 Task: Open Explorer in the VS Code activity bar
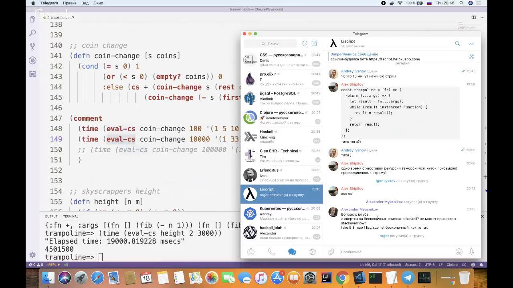point(32,19)
